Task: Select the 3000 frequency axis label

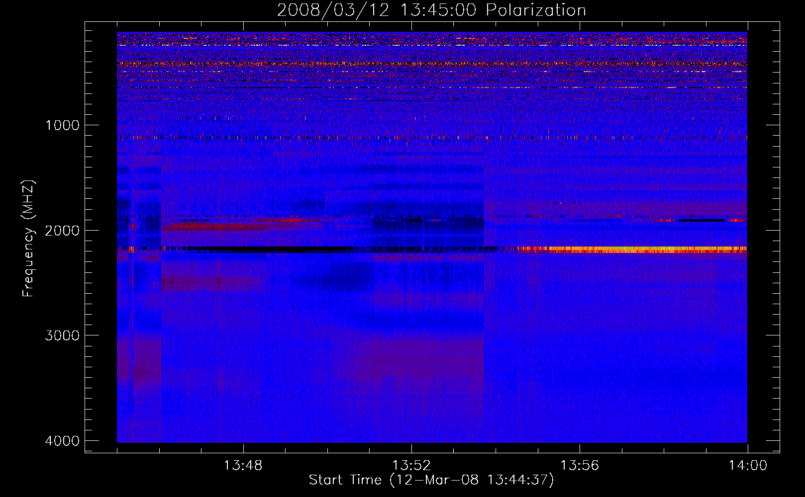Action: (62, 335)
